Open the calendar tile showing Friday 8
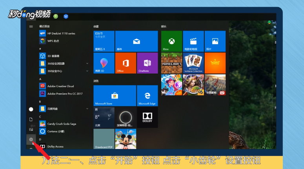The image size is (304, 169). [104, 41]
